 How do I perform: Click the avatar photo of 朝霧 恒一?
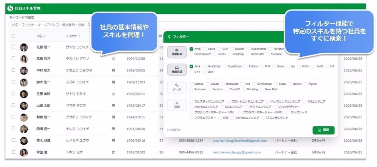pyautogui.click(x=24, y=118)
